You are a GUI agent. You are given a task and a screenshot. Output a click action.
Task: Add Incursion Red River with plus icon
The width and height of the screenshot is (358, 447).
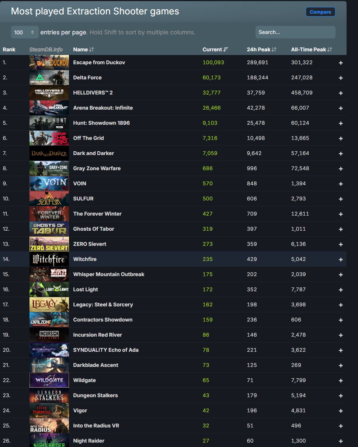click(341, 335)
